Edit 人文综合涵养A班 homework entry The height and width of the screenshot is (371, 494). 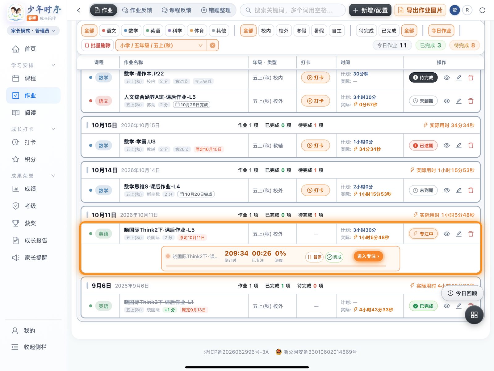click(459, 101)
